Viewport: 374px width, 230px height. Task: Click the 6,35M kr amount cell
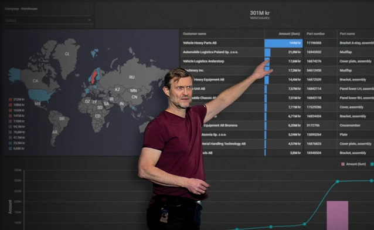[x=284, y=126]
